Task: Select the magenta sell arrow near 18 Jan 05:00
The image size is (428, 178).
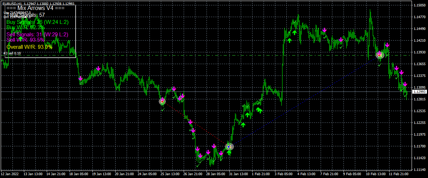Action: coord(80,78)
